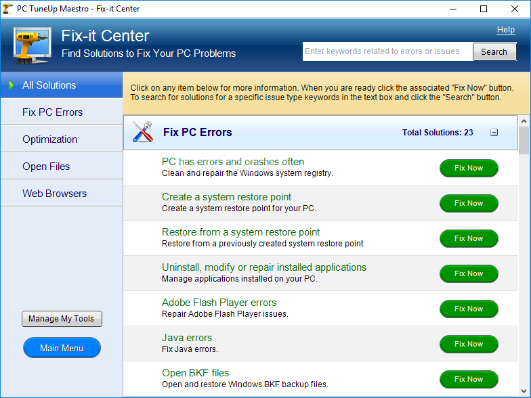This screenshot has height=398, width=531.
Task: Click the Fix PC Errors wrench-screwdriver icon
Action: click(x=142, y=132)
